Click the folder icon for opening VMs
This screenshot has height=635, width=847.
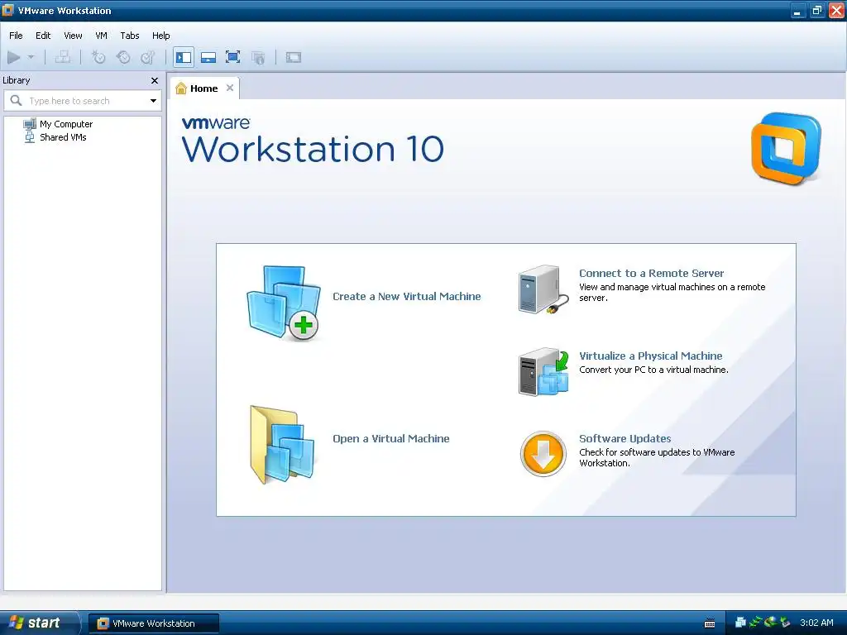[282, 445]
